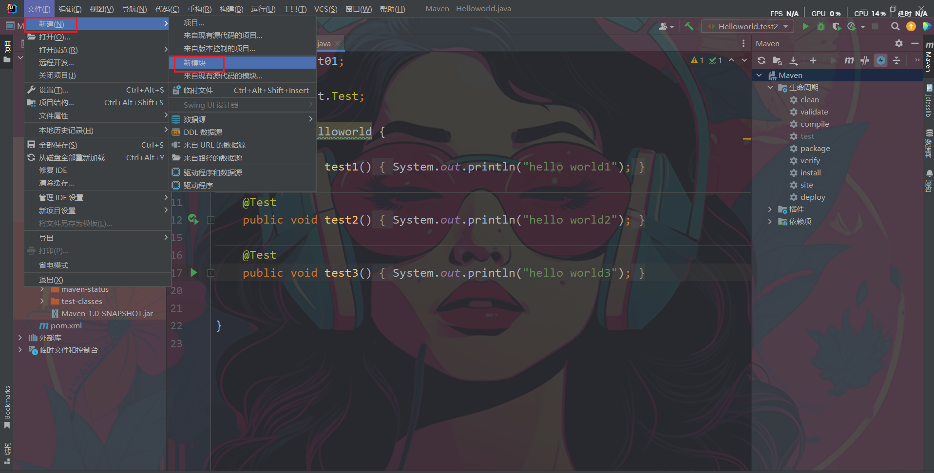This screenshot has height=473, width=934.
Task: Toggle code folding for the test3 method
Action: point(210,273)
